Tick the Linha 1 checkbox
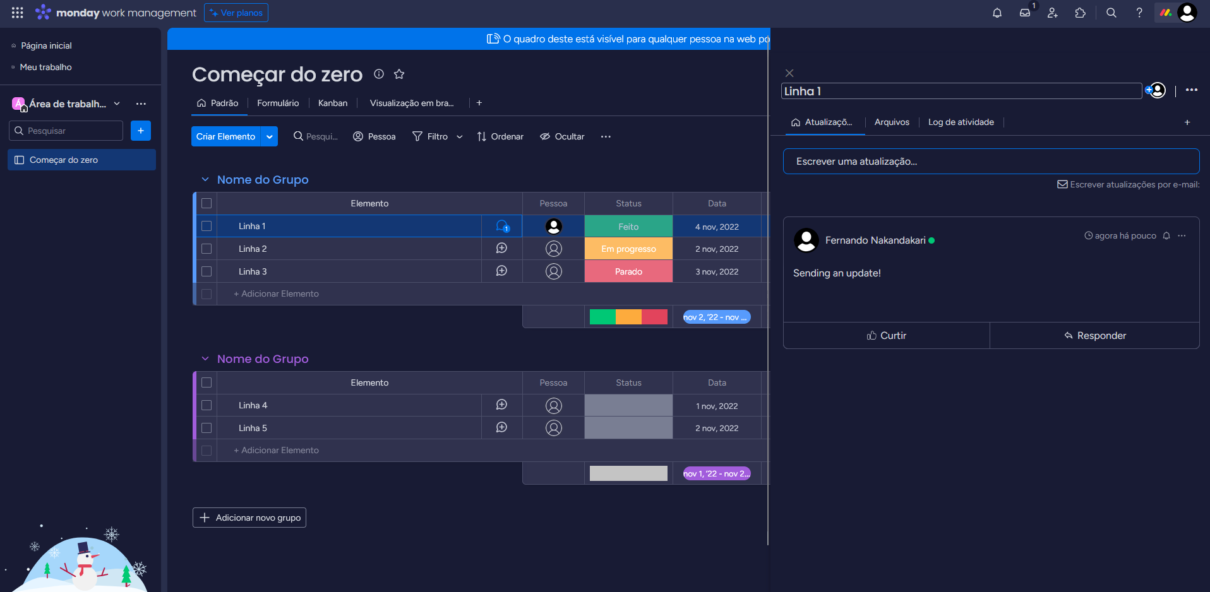The width and height of the screenshot is (1210, 592). 207,226
